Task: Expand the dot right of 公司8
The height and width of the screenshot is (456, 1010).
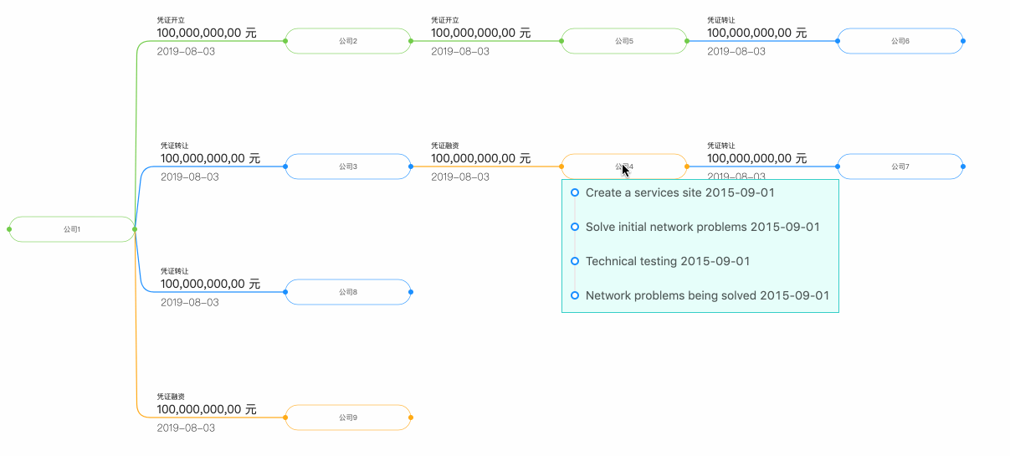Action: [x=411, y=292]
